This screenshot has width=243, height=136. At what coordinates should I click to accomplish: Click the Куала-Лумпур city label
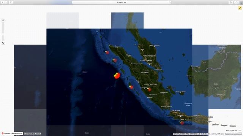point(146,60)
